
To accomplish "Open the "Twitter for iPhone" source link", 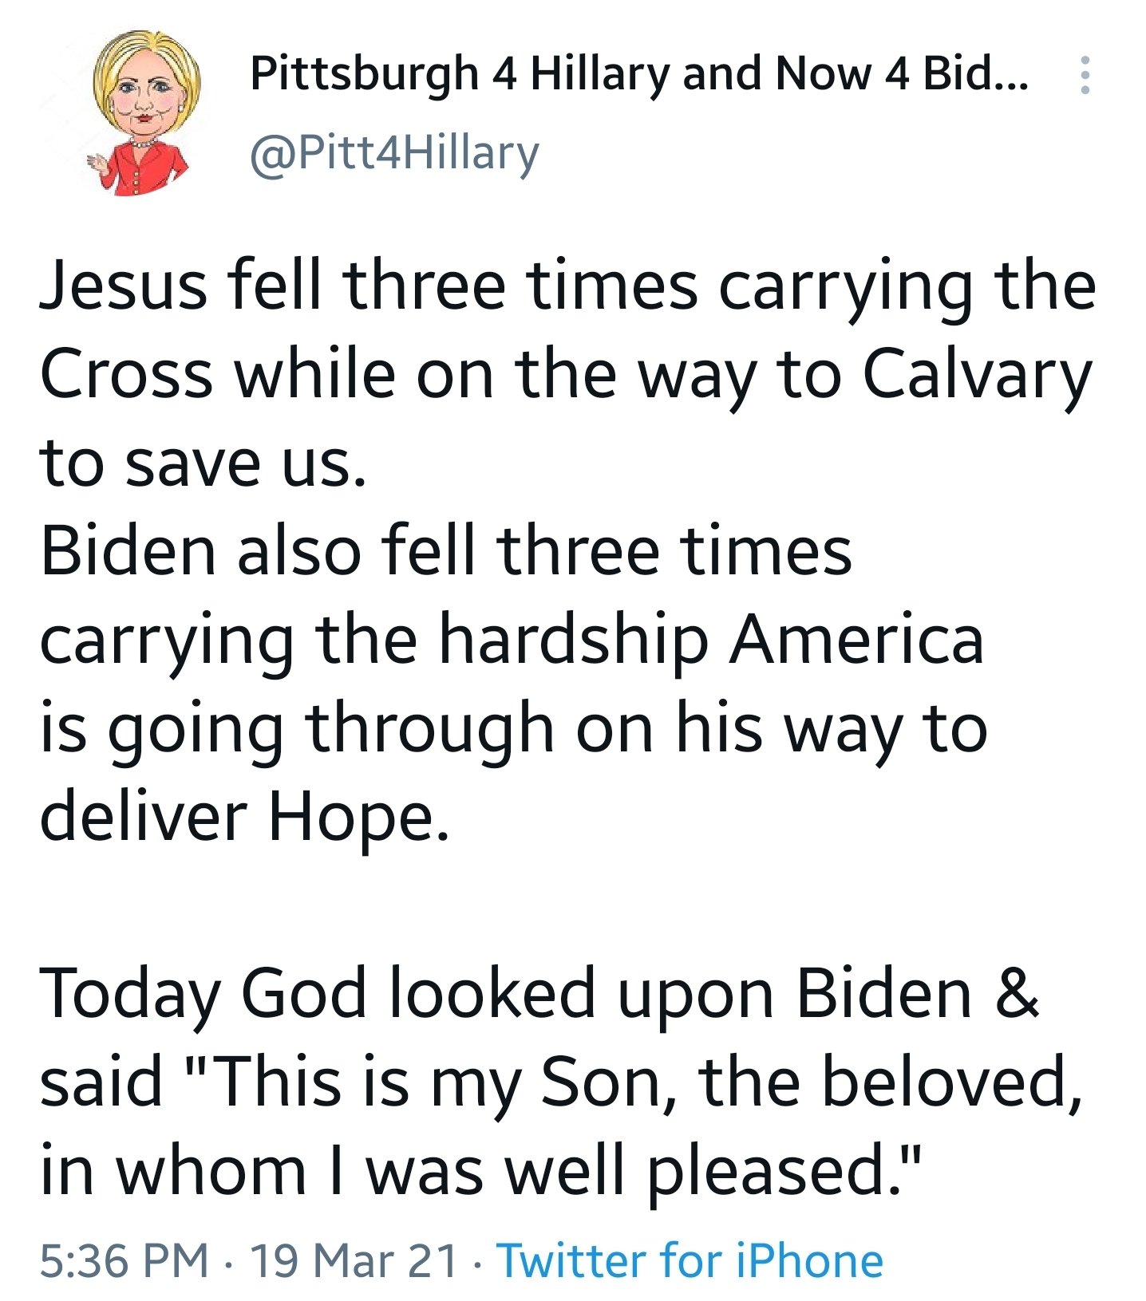I will [x=690, y=1260].
